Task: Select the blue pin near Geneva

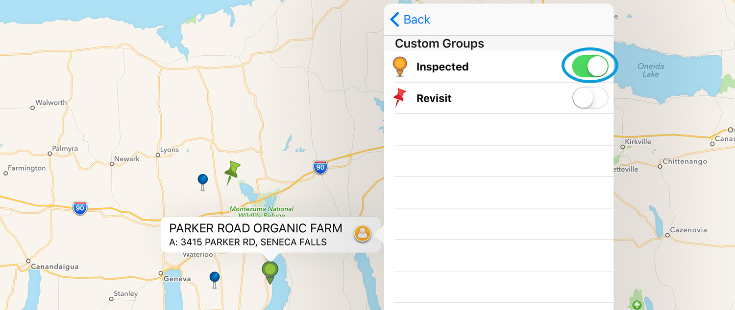Action: (x=214, y=280)
